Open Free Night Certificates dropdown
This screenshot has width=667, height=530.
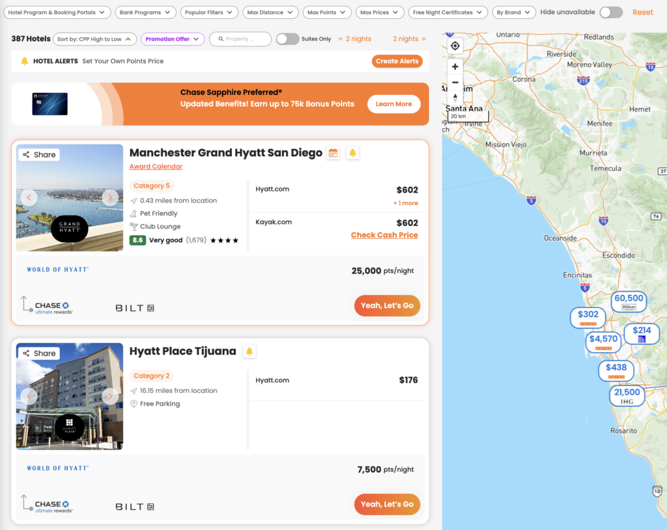point(448,12)
